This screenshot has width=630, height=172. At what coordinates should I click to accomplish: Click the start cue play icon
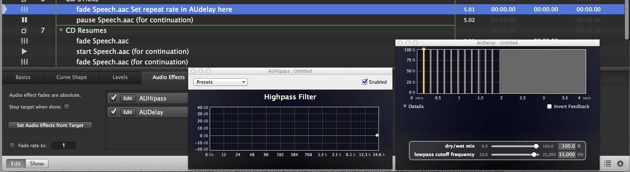(x=24, y=51)
